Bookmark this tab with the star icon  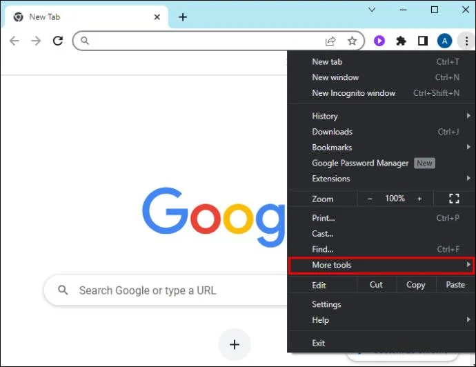tap(352, 41)
